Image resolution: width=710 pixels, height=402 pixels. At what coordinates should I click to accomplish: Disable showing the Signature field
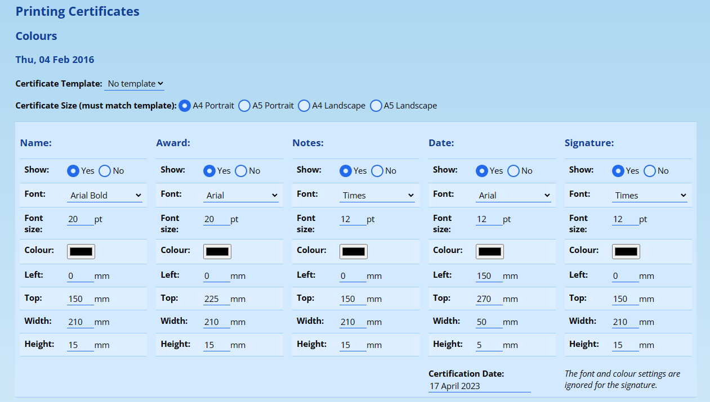pyautogui.click(x=650, y=171)
